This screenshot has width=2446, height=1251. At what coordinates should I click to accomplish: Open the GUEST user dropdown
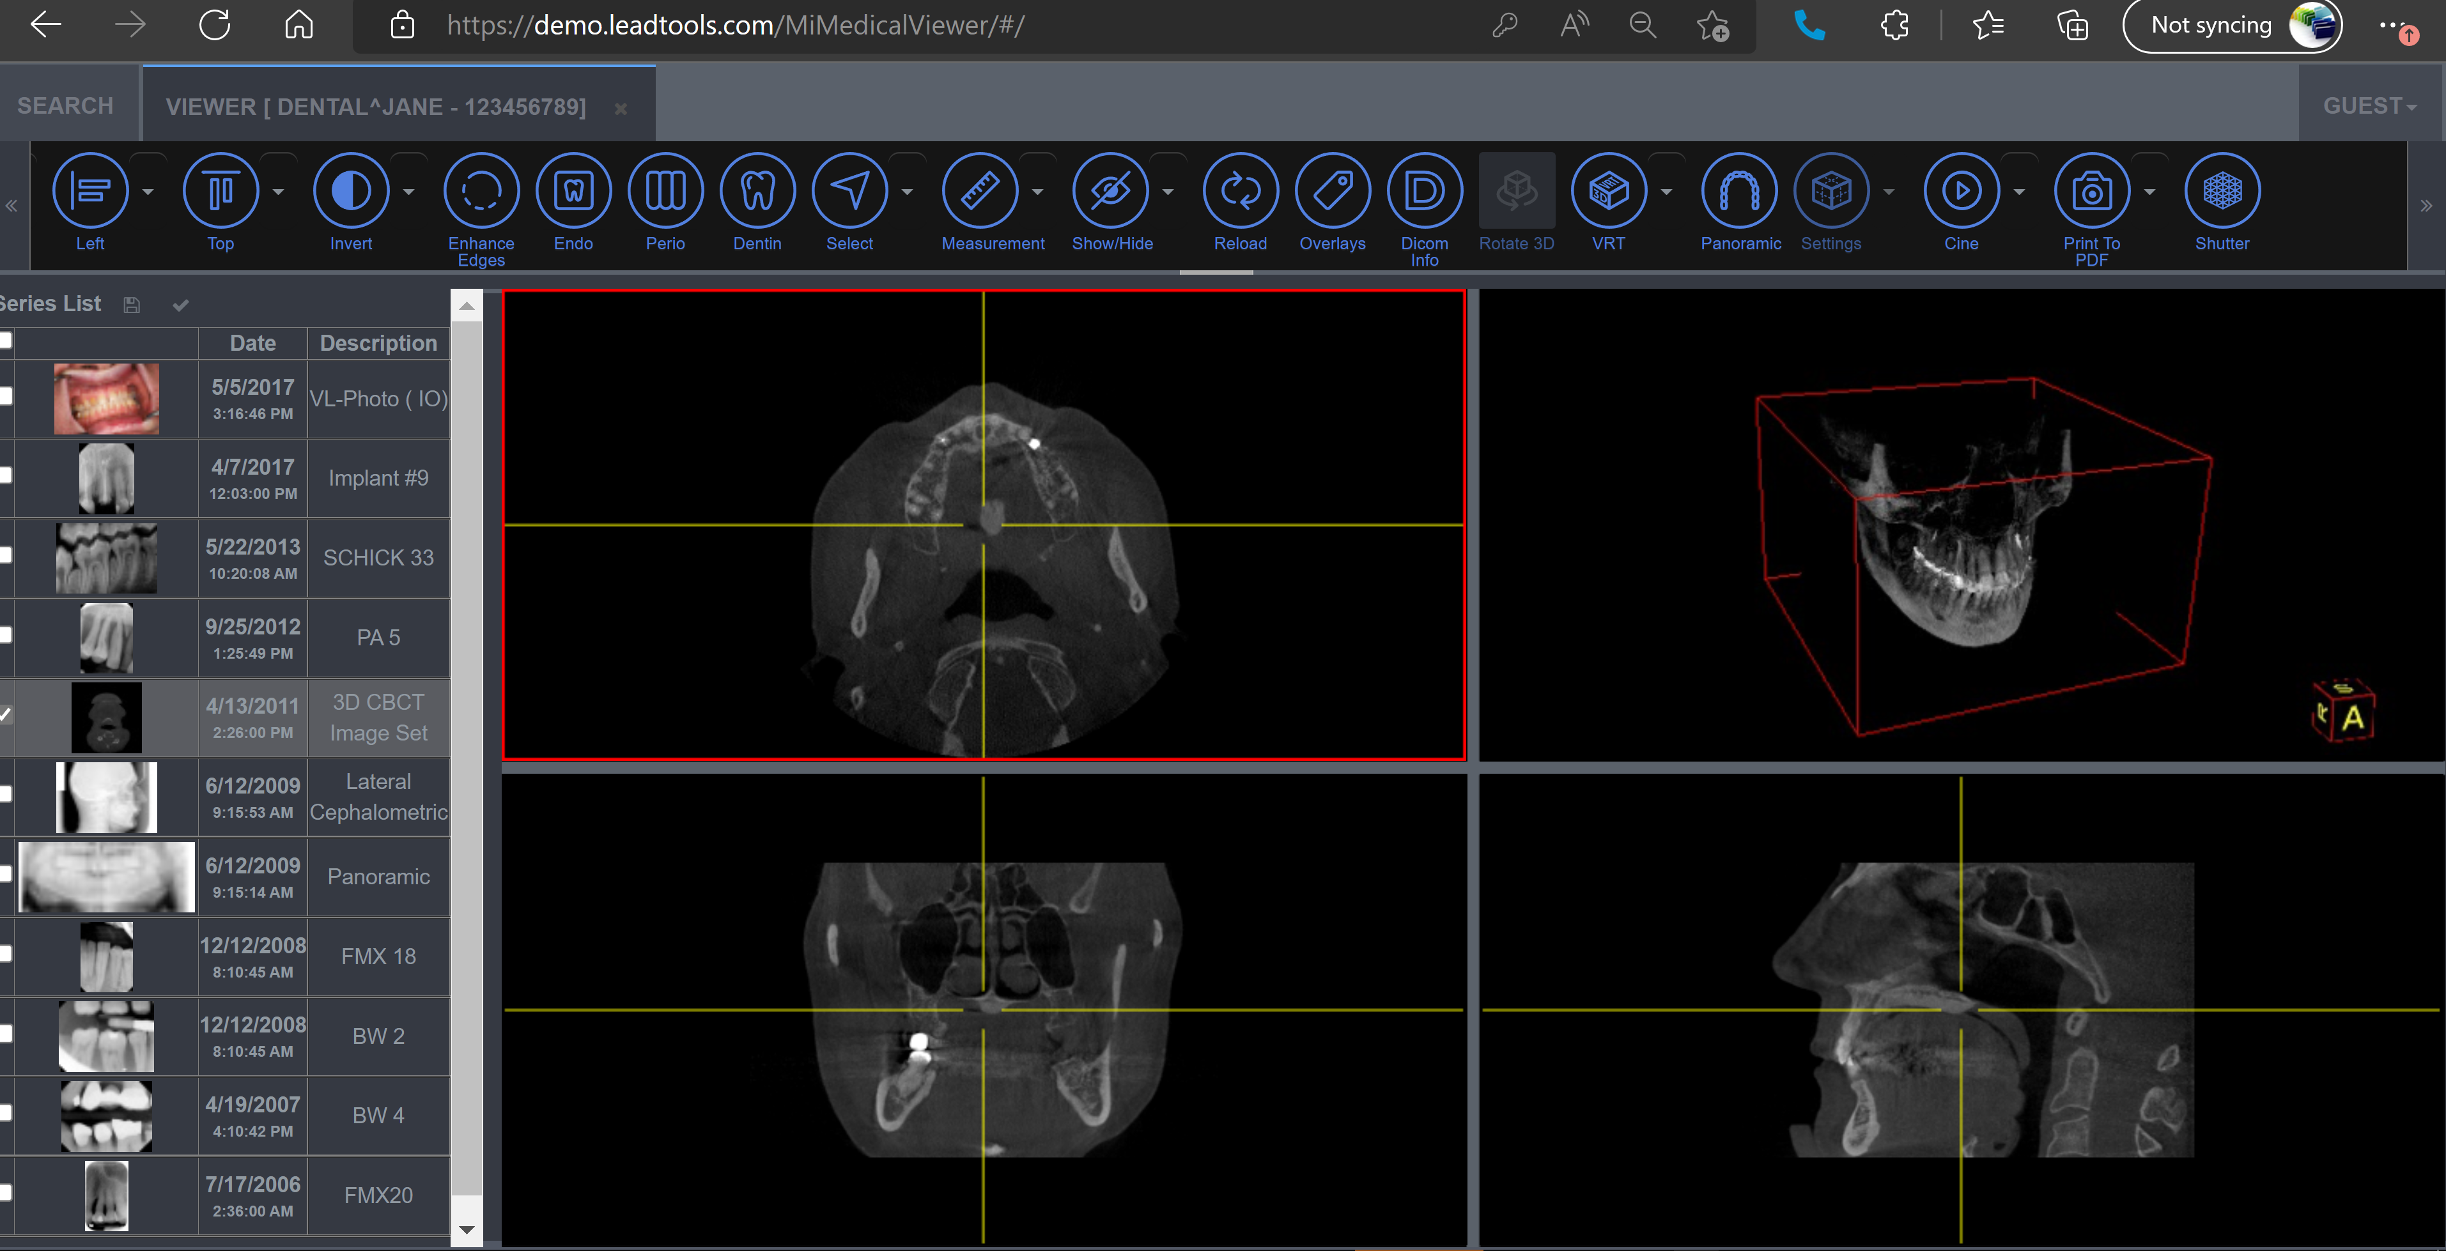coord(2370,105)
